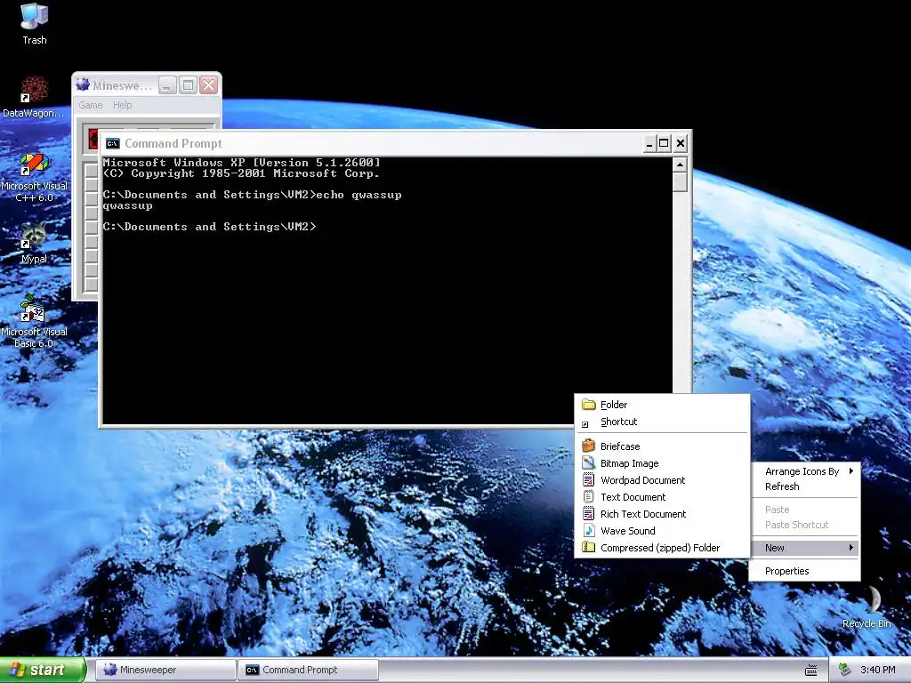
Task: Maximize the Command Prompt window
Action: tap(664, 143)
